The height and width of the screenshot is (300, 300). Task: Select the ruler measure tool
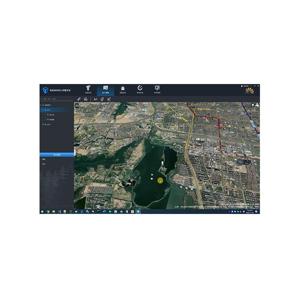coord(79,99)
